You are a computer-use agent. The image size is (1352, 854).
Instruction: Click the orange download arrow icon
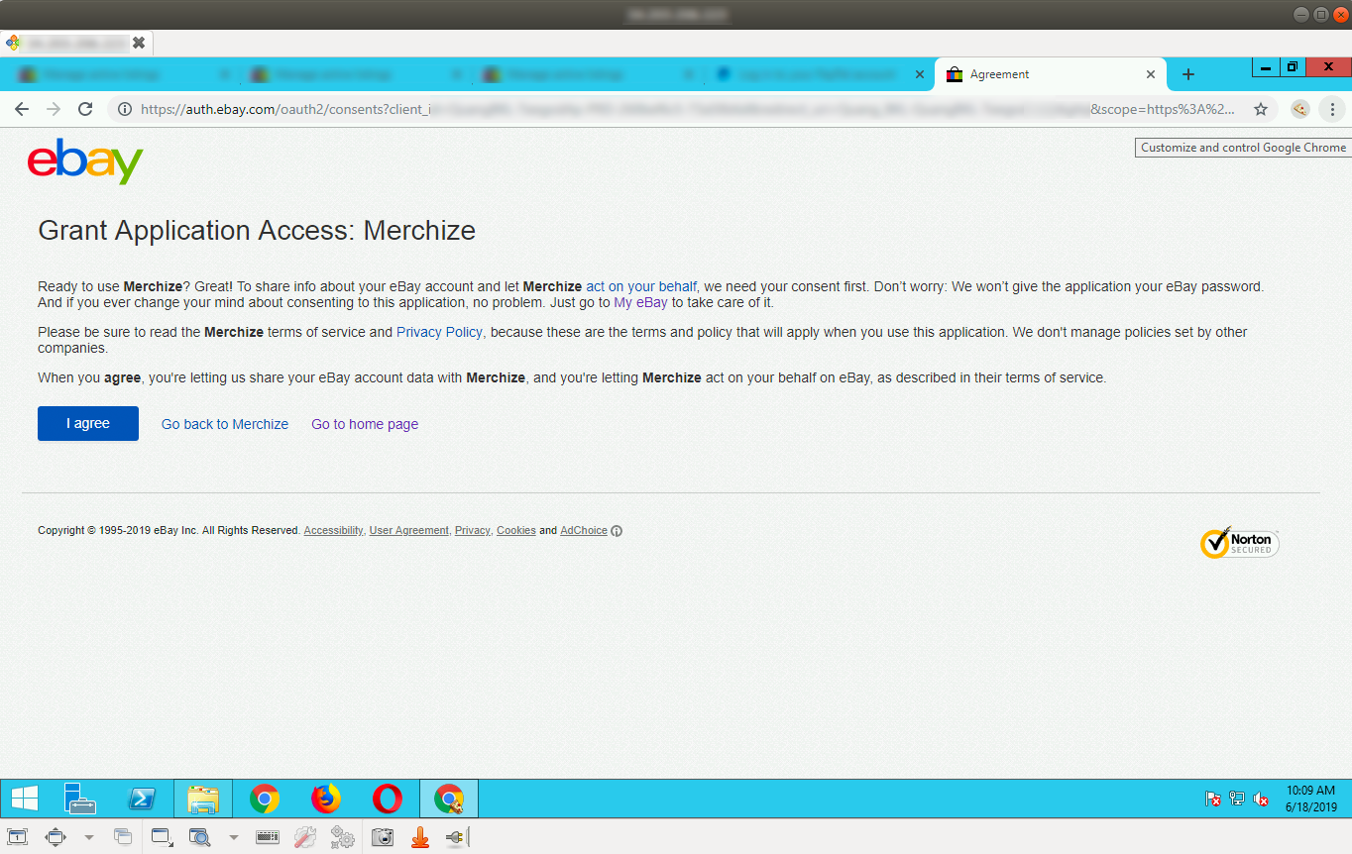coord(420,837)
